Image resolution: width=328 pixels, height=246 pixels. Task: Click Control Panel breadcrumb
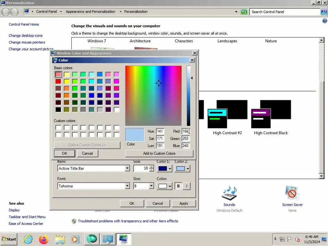click(x=46, y=12)
